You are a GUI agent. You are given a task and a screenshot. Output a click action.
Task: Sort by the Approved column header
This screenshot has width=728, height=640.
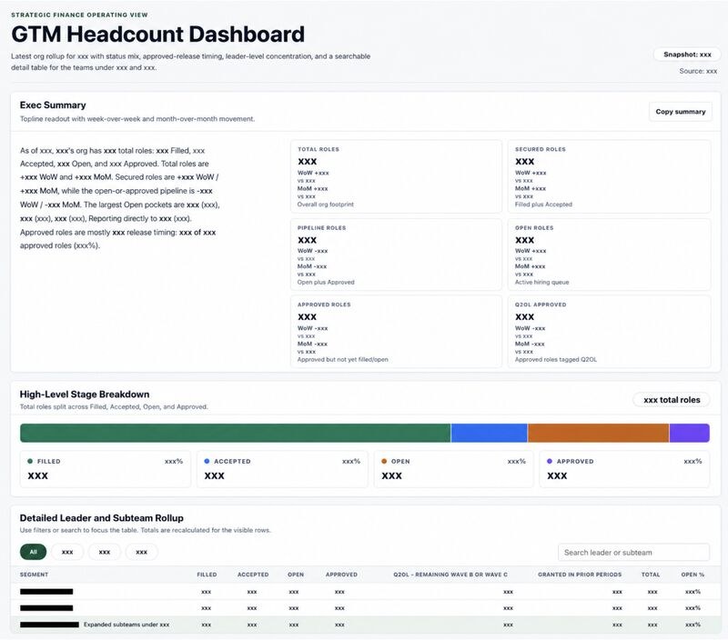(341, 575)
